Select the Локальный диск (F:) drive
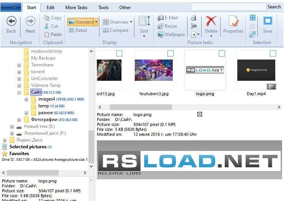 [45, 133]
